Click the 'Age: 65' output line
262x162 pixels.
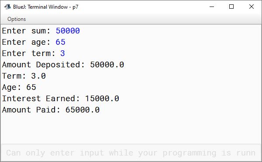click(x=19, y=87)
